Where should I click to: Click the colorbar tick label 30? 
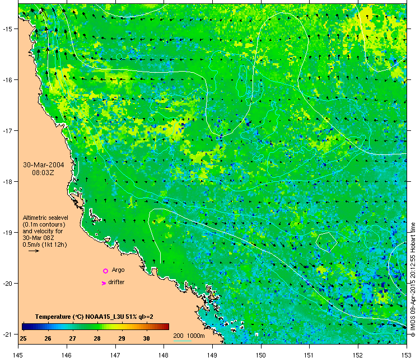[146, 338]
